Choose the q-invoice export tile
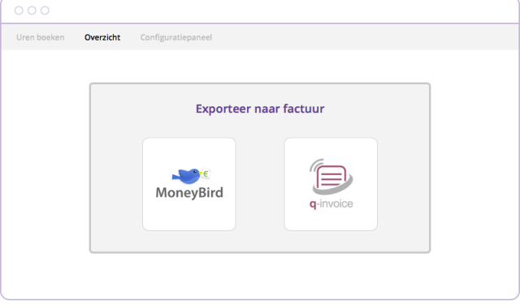 pos(331,184)
